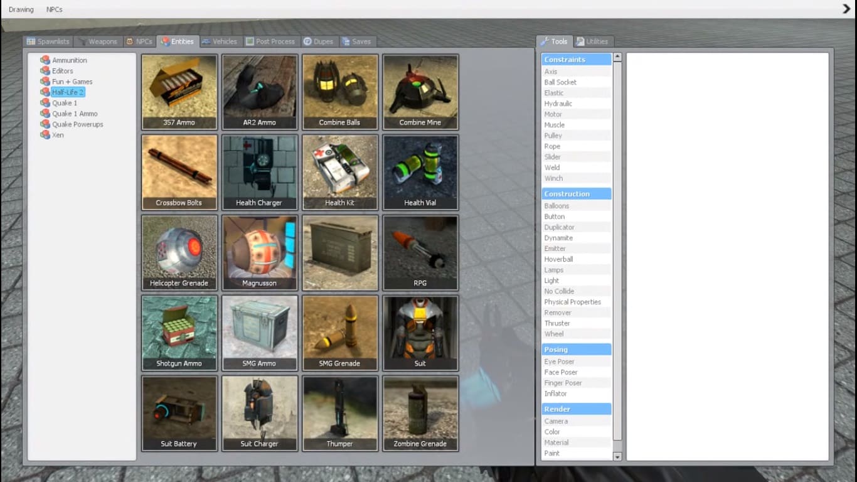Click the tool list scrollbar down arrow
This screenshot has width=857, height=482.
tap(617, 457)
